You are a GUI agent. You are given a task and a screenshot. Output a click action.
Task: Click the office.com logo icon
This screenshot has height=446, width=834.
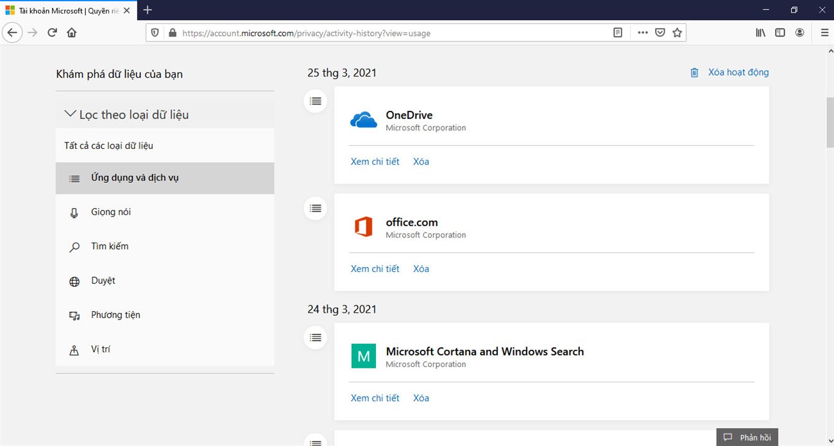[364, 227]
